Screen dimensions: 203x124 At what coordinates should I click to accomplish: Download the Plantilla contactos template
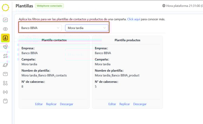coord(67,104)
